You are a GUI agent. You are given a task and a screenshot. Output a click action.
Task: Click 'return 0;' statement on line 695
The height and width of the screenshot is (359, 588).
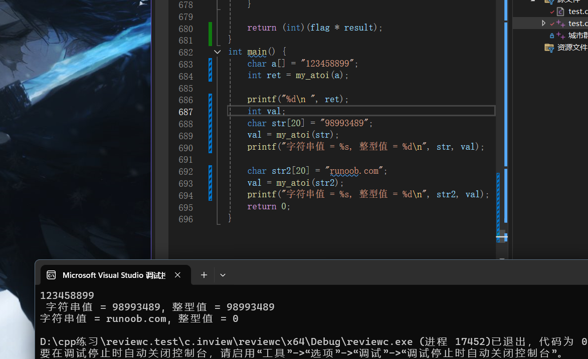coord(269,206)
